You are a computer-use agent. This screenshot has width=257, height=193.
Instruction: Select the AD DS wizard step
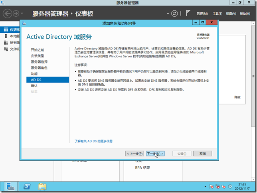point(48,80)
